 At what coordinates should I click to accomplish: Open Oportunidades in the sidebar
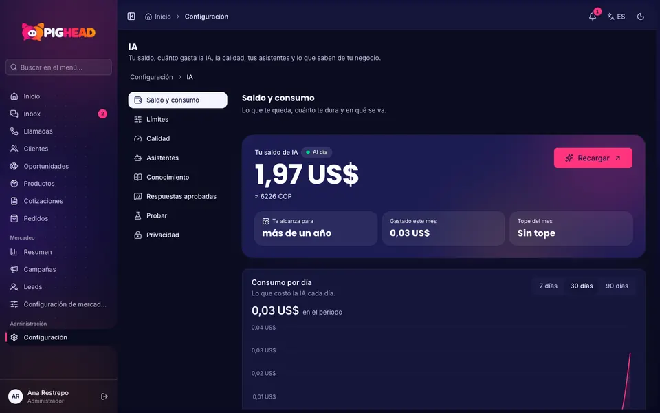pyautogui.click(x=58, y=166)
